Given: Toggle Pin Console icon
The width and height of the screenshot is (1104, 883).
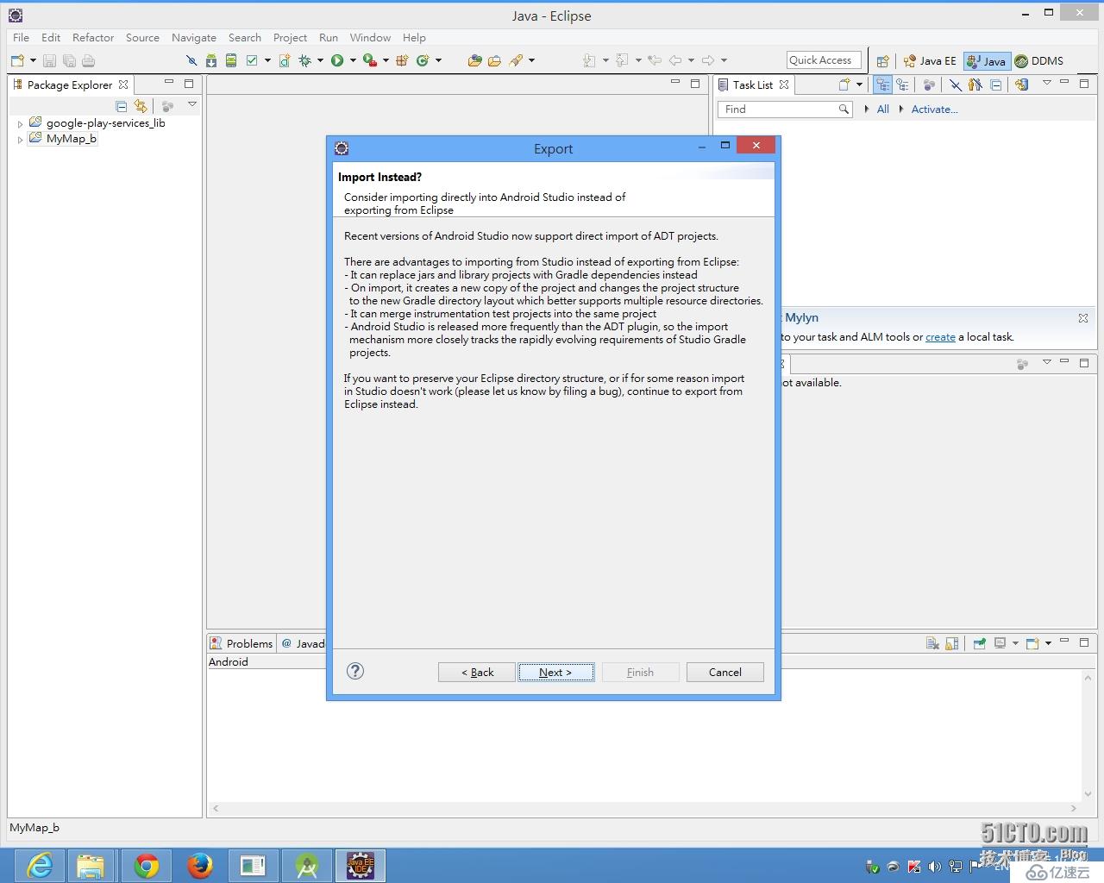Looking at the screenshot, I should pyautogui.click(x=979, y=643).
